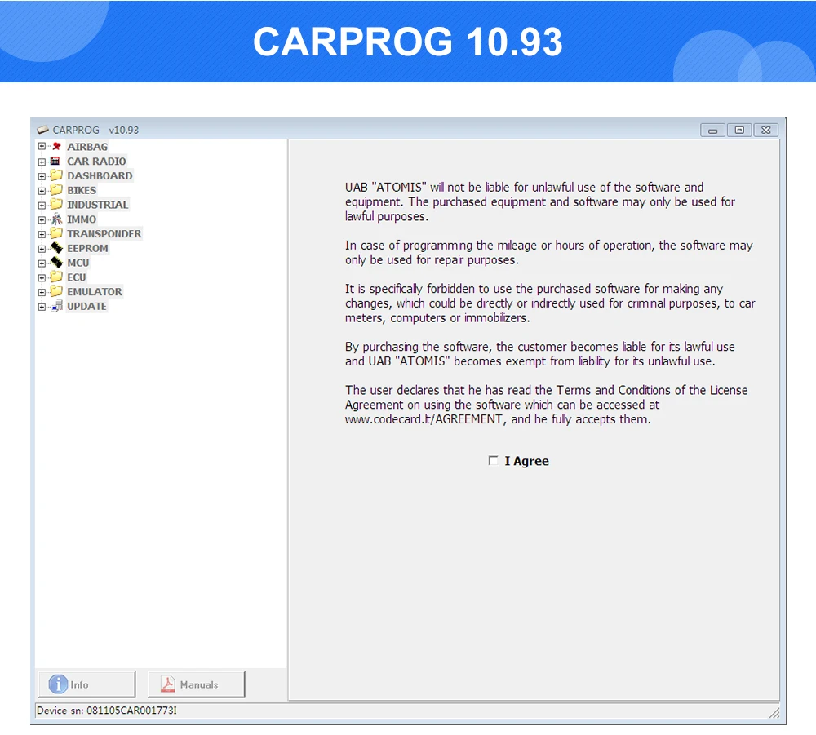The height and width of the screenshot is (735, 816).
Task: Select the IMMO label
Action: [82, 219]
